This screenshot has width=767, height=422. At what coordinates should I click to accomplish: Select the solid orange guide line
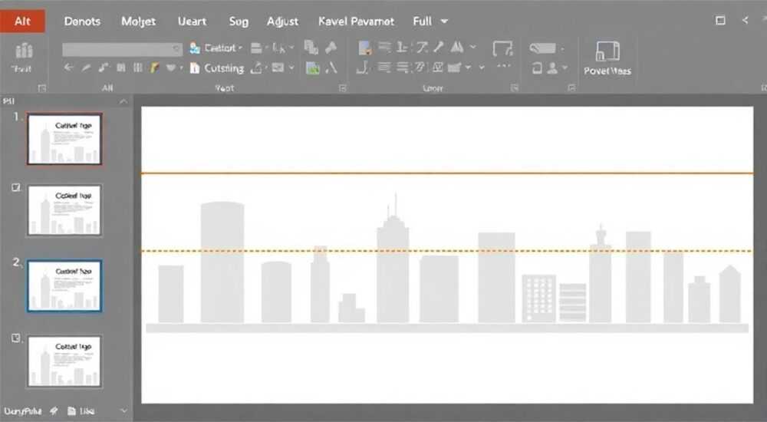pyautogui.click(x=447, y=173)
